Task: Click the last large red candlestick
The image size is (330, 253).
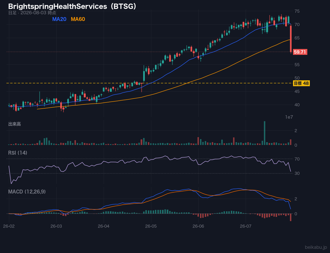Action: 291,39
